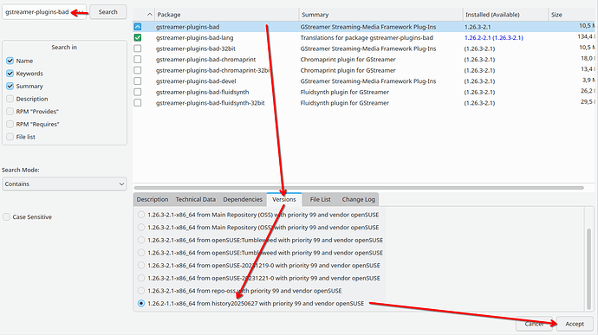Switch to the Dependencies tab
Viewport: 598px width, 335px height.
click(243, 199)
